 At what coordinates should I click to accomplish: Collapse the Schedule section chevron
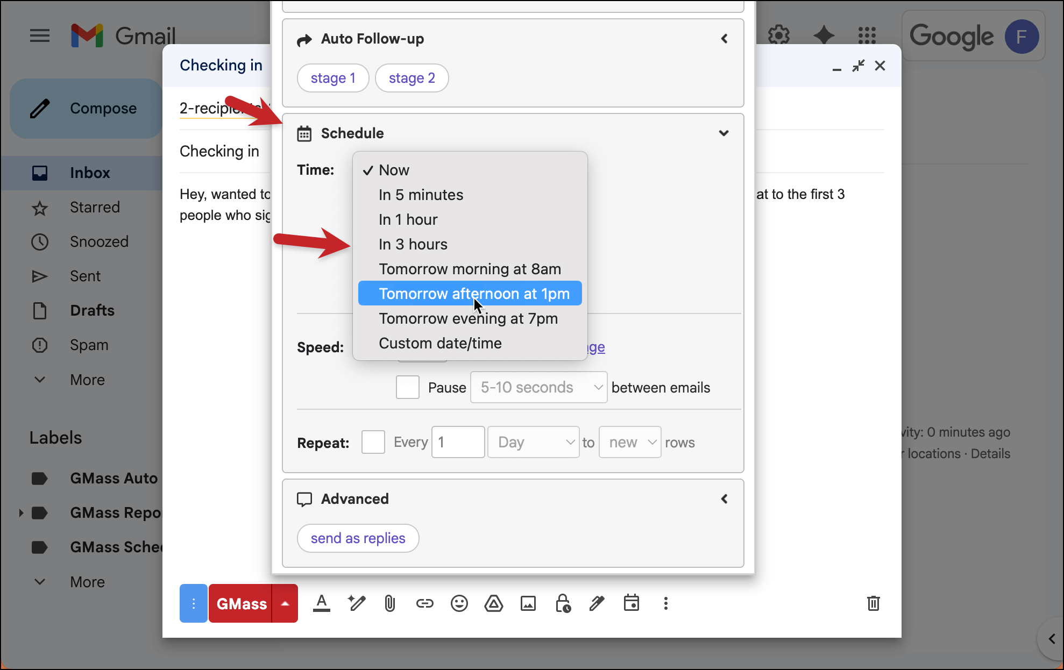[723, 133]
